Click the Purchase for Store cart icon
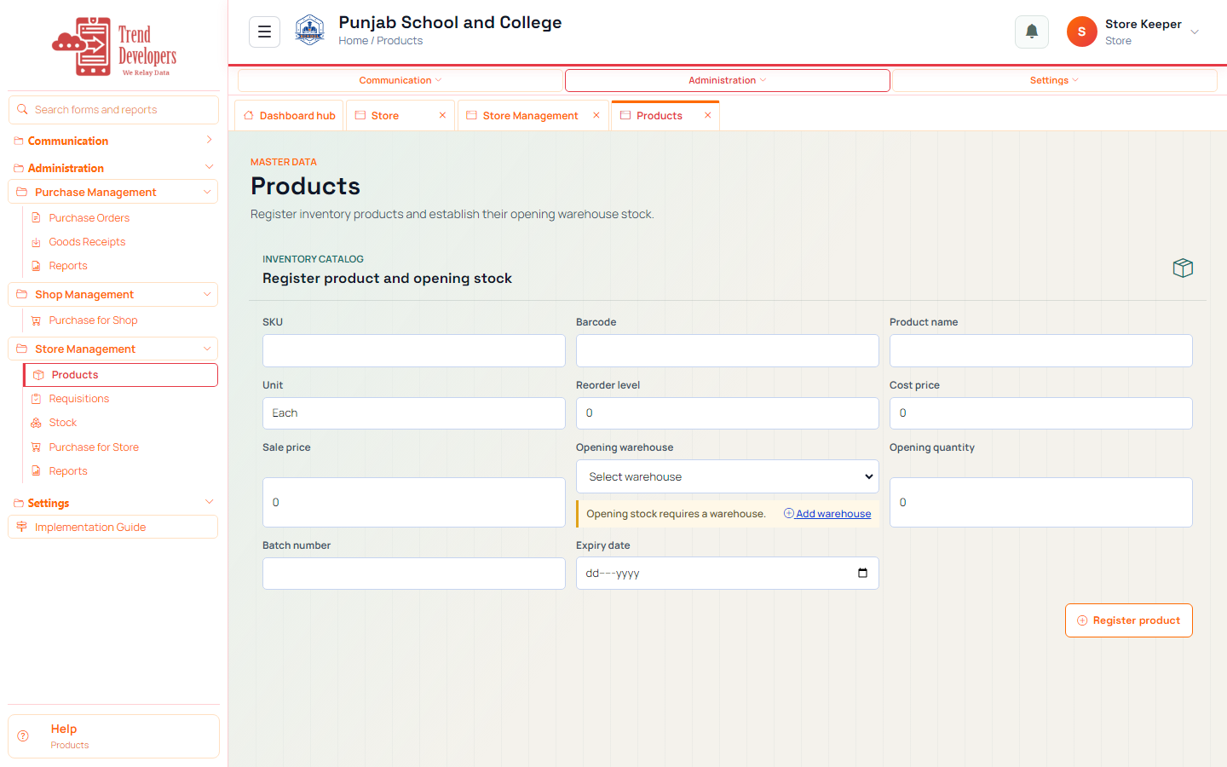 pos(36,447)
